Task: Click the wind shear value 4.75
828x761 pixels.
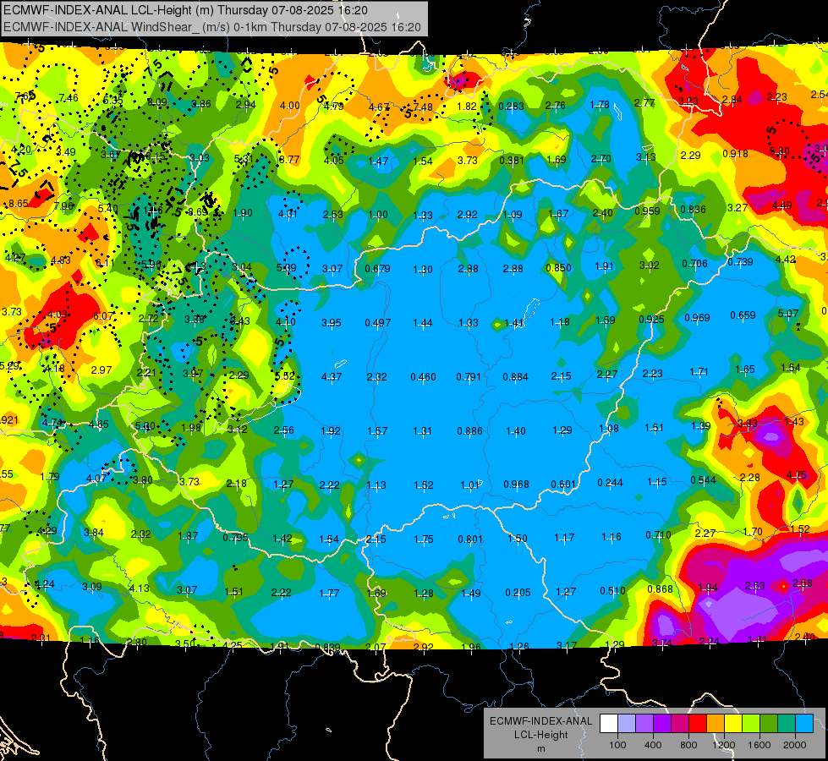Action: click(797, 474)
